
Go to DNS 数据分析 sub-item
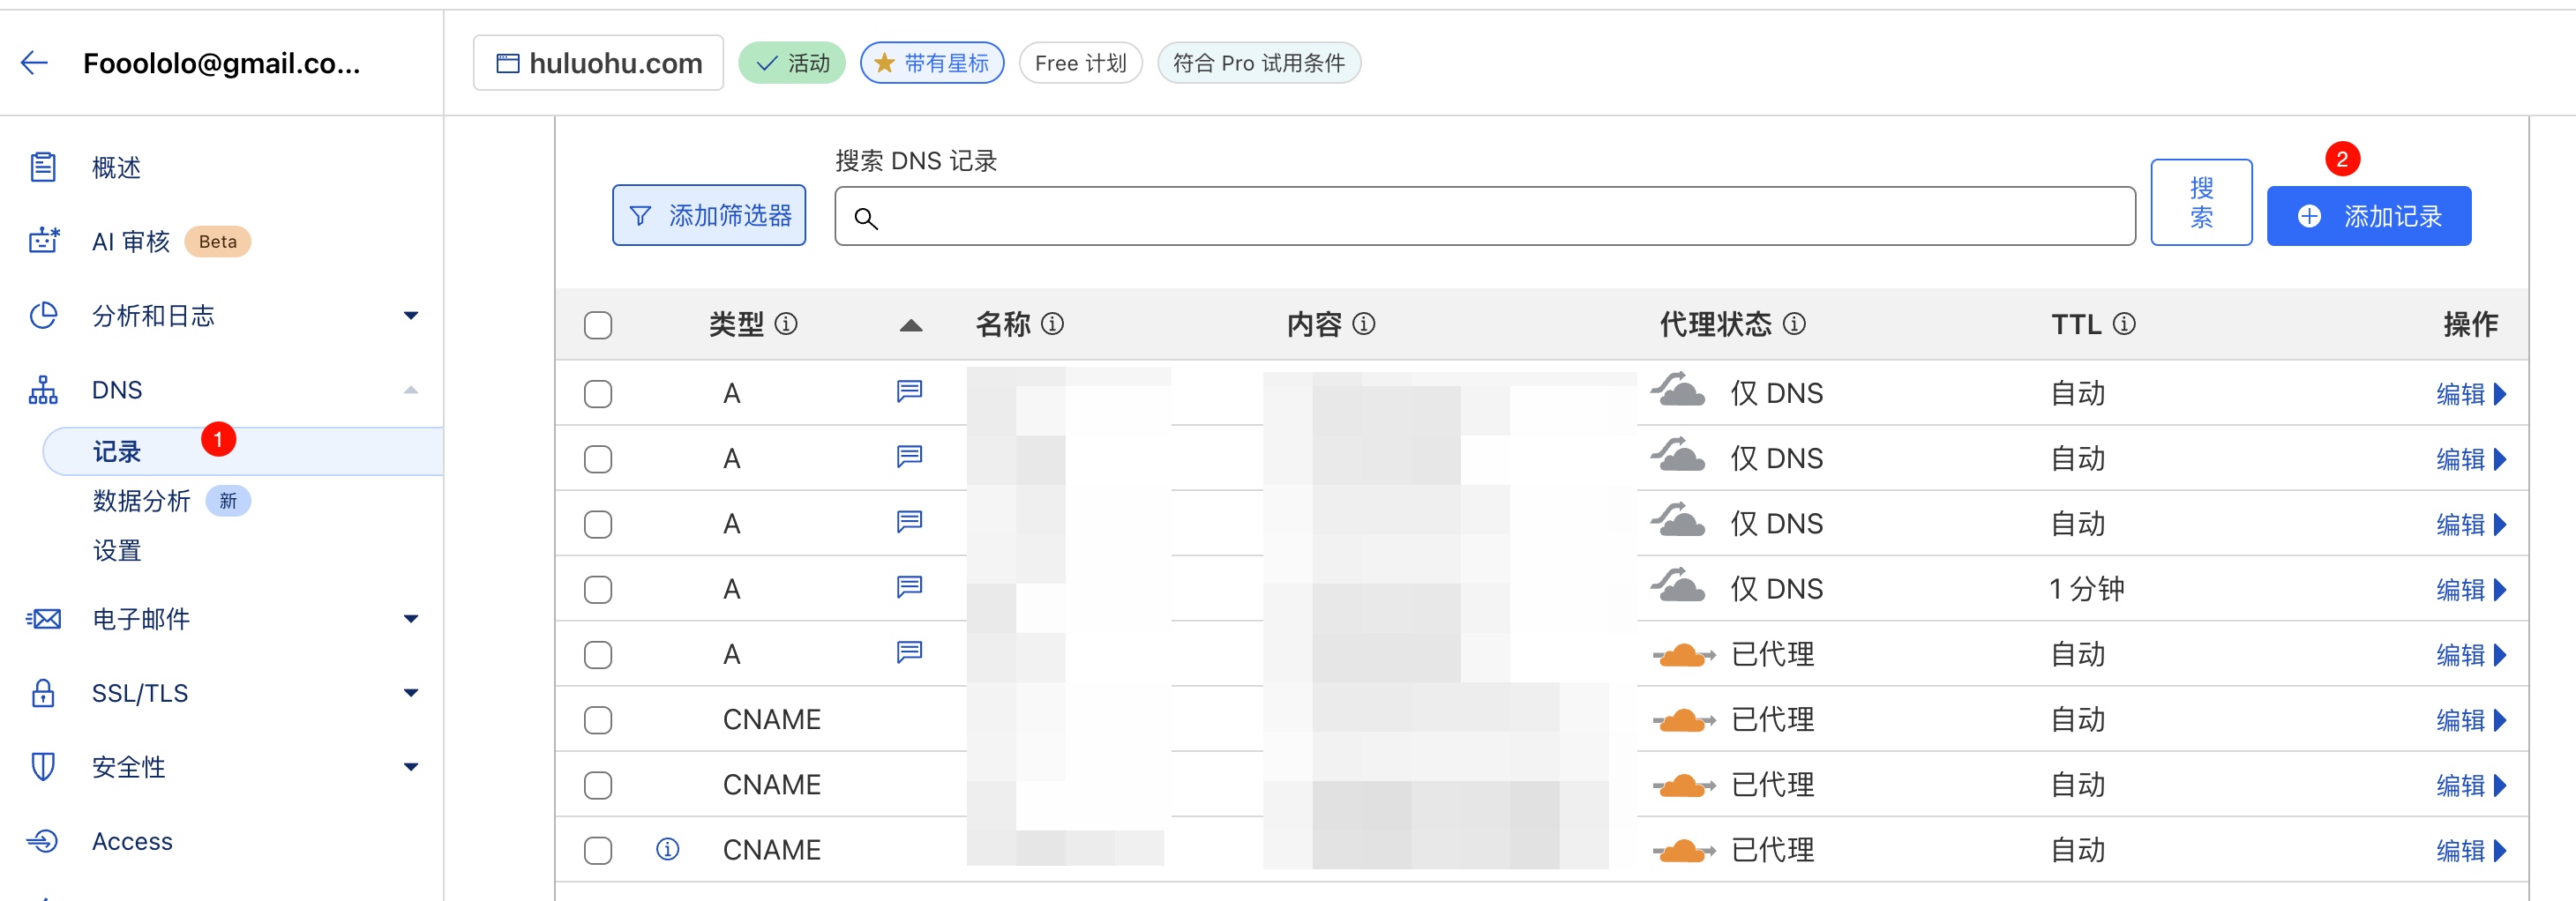(x=141, y=501)
